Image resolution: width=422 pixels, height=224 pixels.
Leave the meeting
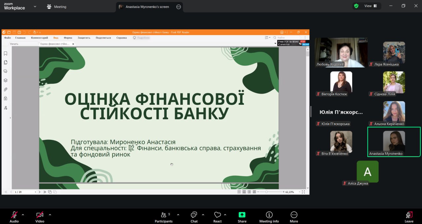click(409, 217)
